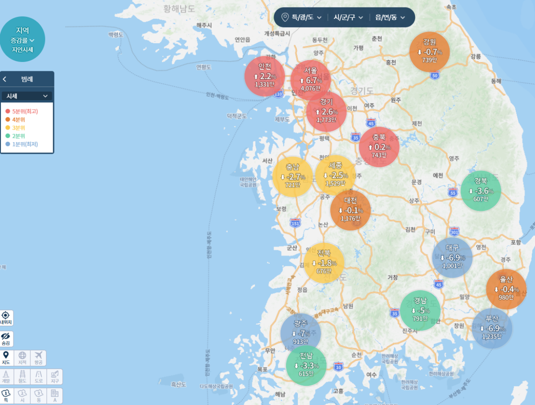
Task: Click 지역 label in teal circle
Action: [x=23, y=30]
